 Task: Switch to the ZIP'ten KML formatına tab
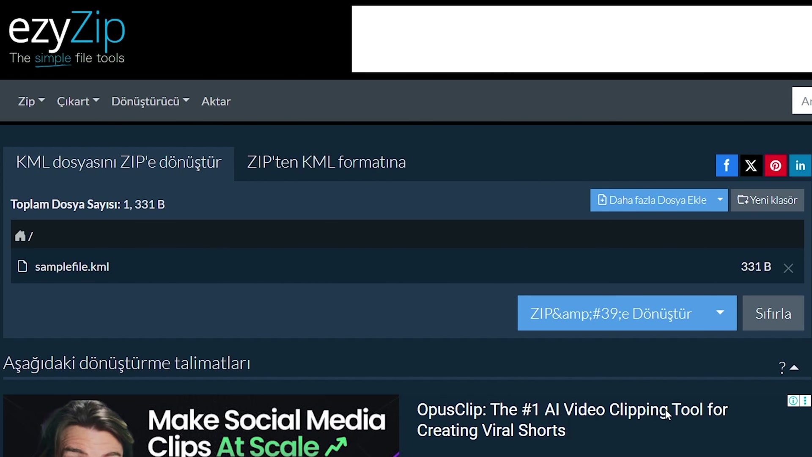point(326,162)
